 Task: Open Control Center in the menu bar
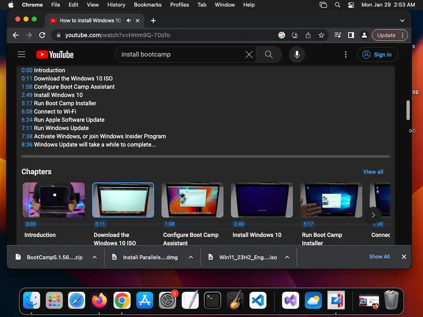point(351,5)
